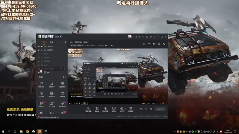Add a 手机投屏 phone cast source
The image size is (239, 134).
click(x=105, y=109)
